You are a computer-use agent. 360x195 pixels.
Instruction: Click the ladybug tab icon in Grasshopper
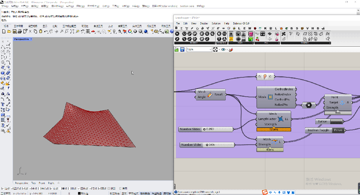pos(255,28)
